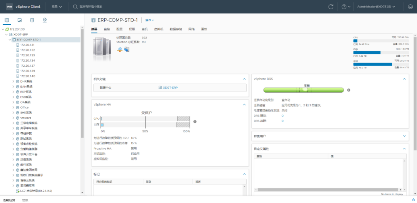Click the CPU capacity usage bar
The width and height of the screenshot is (417, 203).
(381, 41)
